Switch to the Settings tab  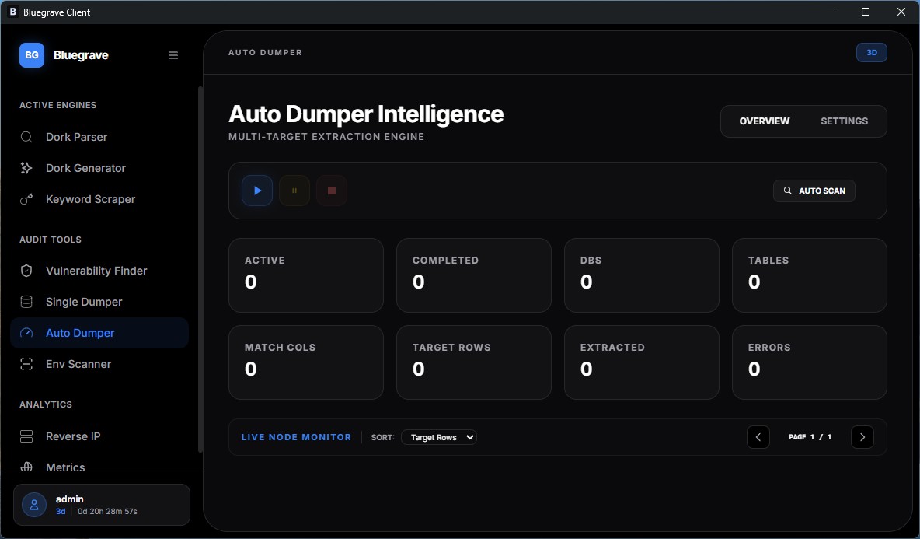[x=844, y=121]
